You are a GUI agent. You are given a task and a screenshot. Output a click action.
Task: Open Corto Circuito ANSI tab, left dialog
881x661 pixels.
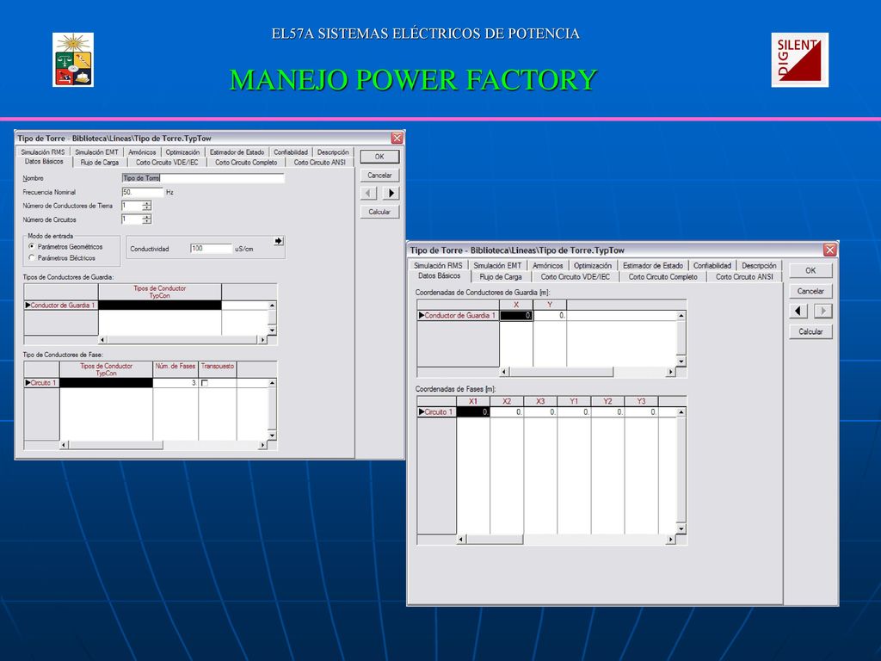pyautogui.click(x=320, y=163)
